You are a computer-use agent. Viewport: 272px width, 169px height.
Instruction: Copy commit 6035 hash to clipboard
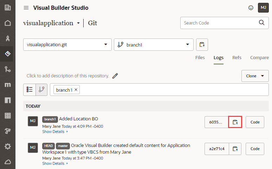(235, 122)
